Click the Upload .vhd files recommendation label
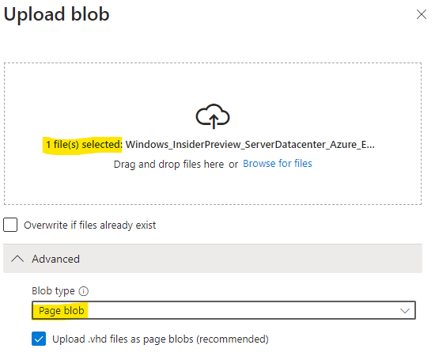 [161, 339]
